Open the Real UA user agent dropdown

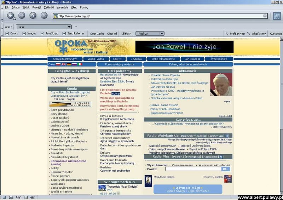[162, 33]
